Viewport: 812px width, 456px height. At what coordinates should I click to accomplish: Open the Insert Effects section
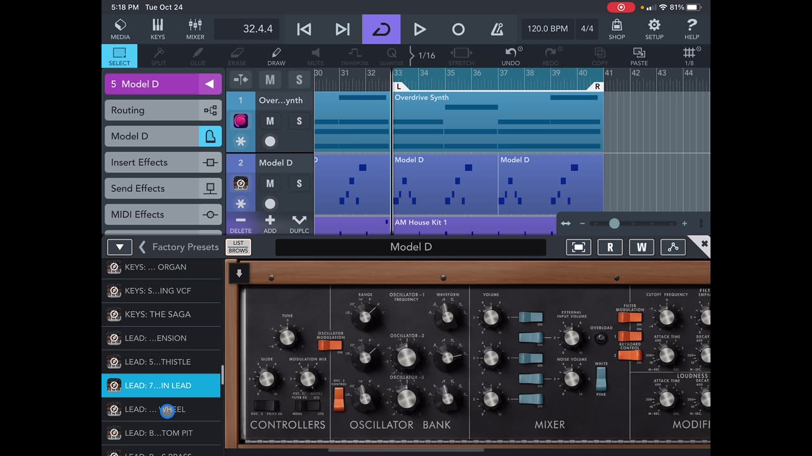pos(163,162)
